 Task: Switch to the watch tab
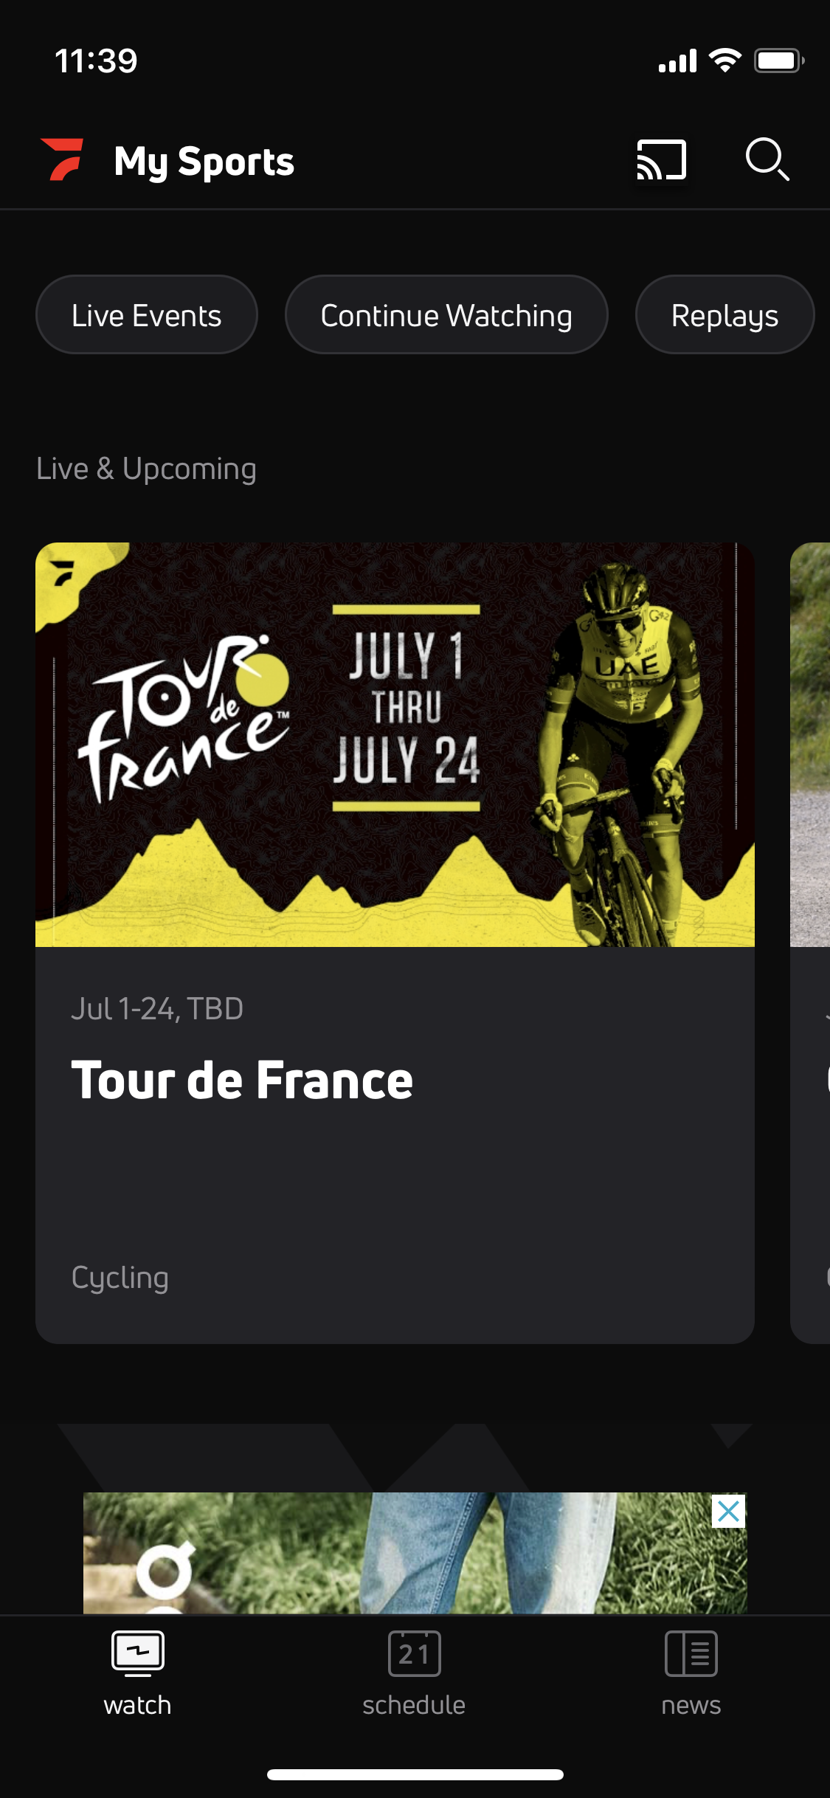[138, 1673]
